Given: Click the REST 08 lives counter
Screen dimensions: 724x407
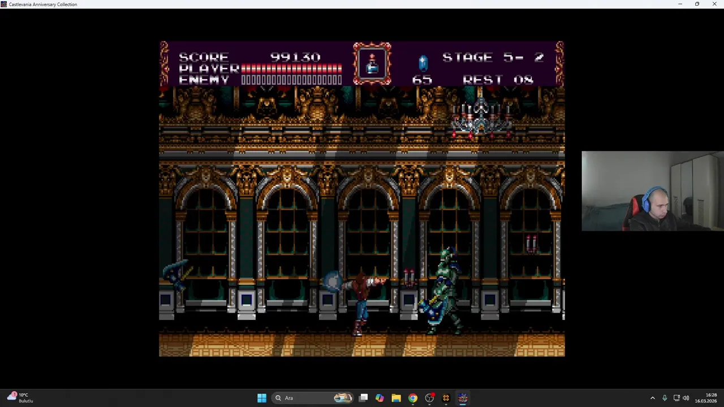Looking at the screenshot, I should click(x=498, y=80).
